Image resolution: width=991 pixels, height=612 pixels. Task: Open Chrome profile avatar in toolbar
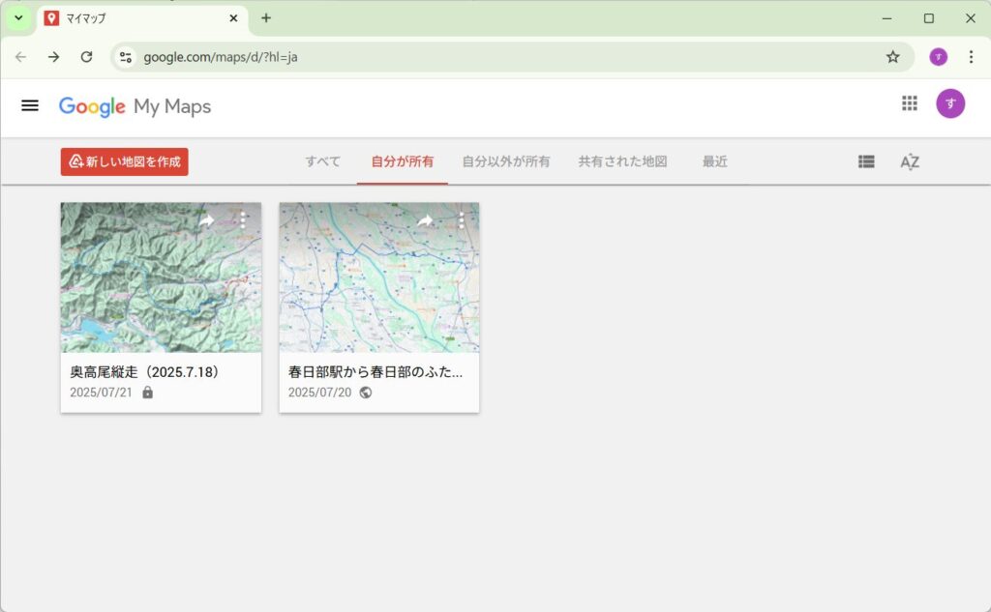[x=938, y=57]
